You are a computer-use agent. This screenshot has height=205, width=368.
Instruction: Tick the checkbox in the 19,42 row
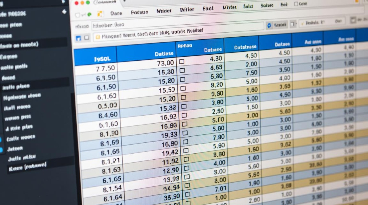pos(186,150)
